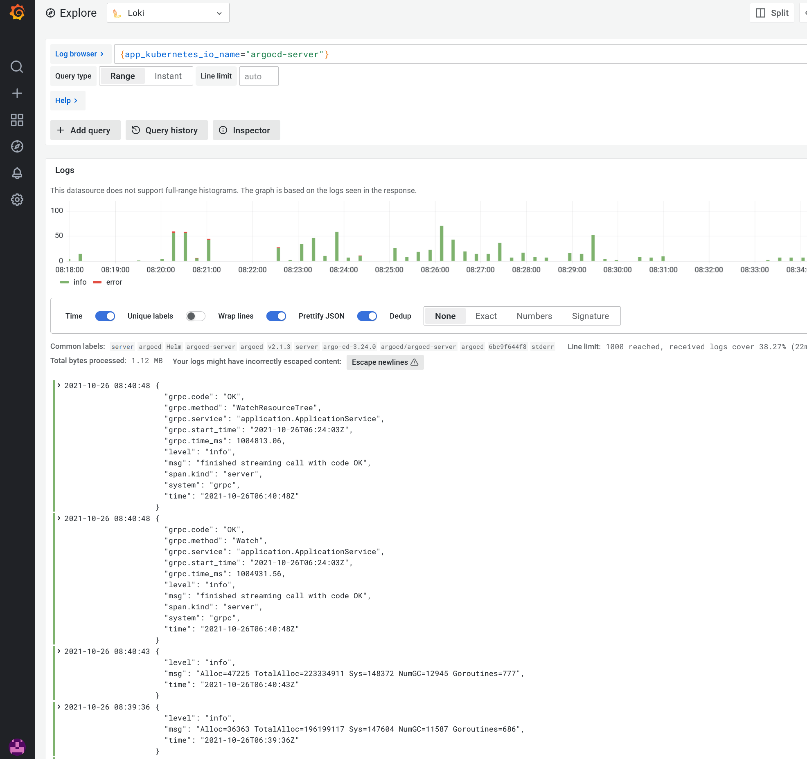Click the Create (plus) sidebar icon
807x759 pixels.
pos(17,93)
